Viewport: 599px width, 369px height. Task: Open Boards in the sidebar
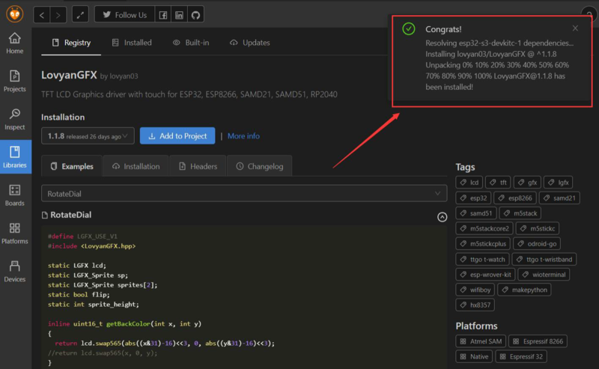pos(15,195)
